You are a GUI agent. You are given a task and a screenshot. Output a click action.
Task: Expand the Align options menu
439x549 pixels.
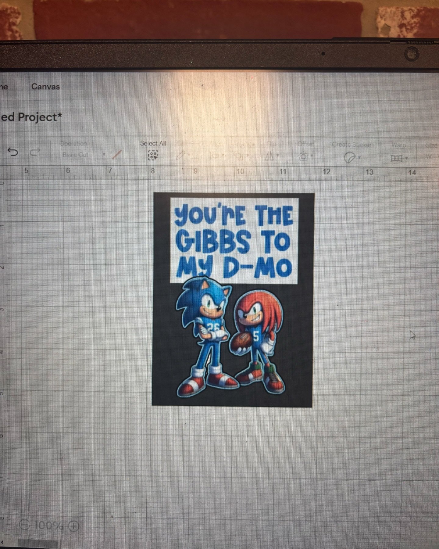(217, 156)
